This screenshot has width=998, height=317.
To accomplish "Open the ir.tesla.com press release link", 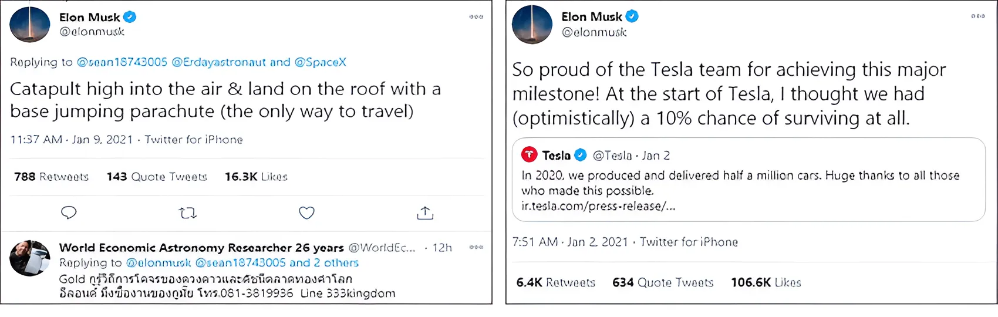I will point(598,206).
